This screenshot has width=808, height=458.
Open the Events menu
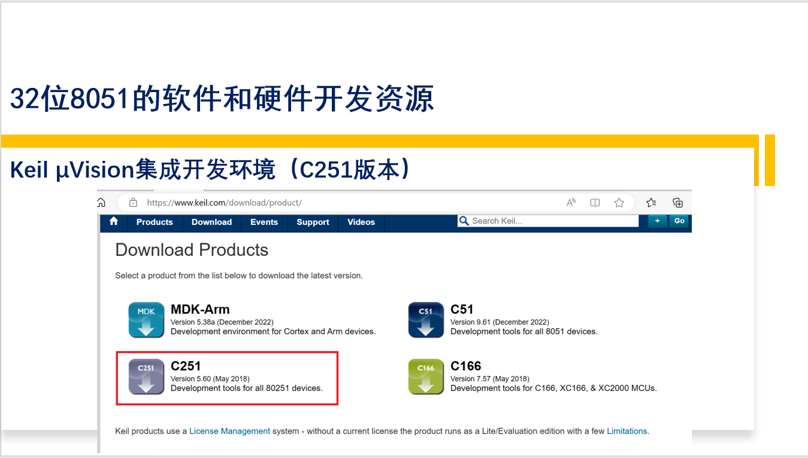coord(264,222)
